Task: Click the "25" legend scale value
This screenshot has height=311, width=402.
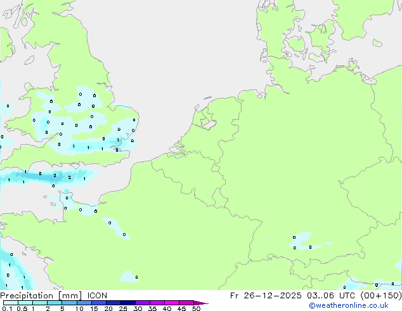Action: [x=123, y=308]
